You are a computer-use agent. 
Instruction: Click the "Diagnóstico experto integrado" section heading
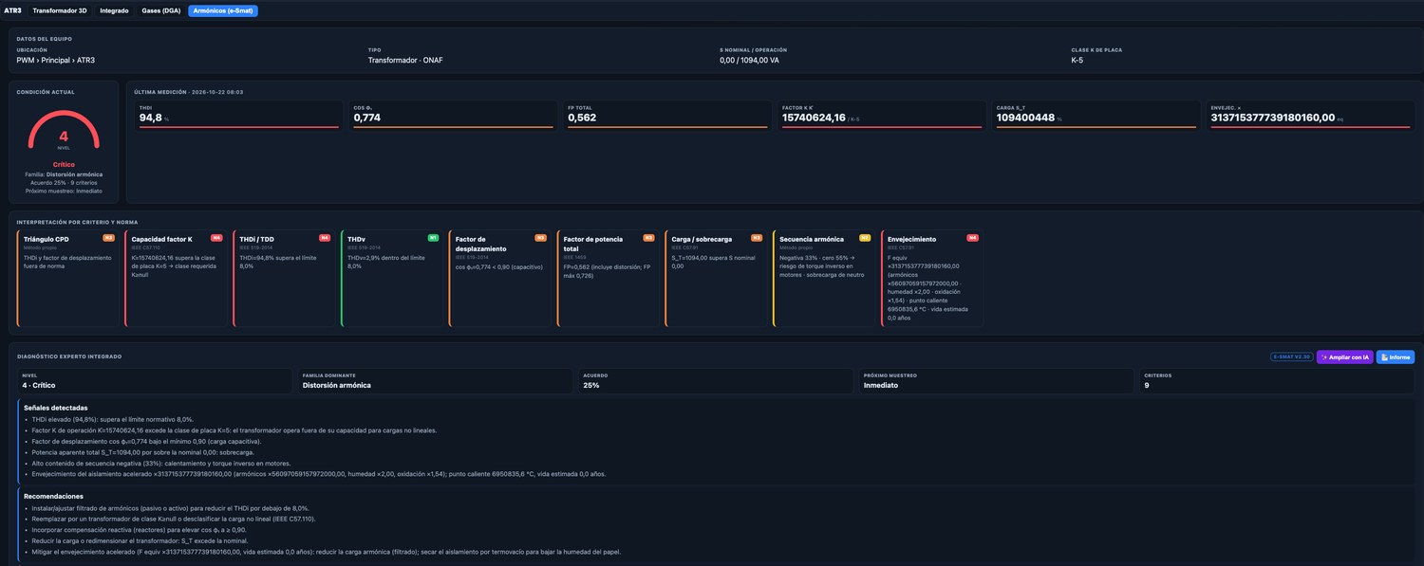tap(69, 356)
